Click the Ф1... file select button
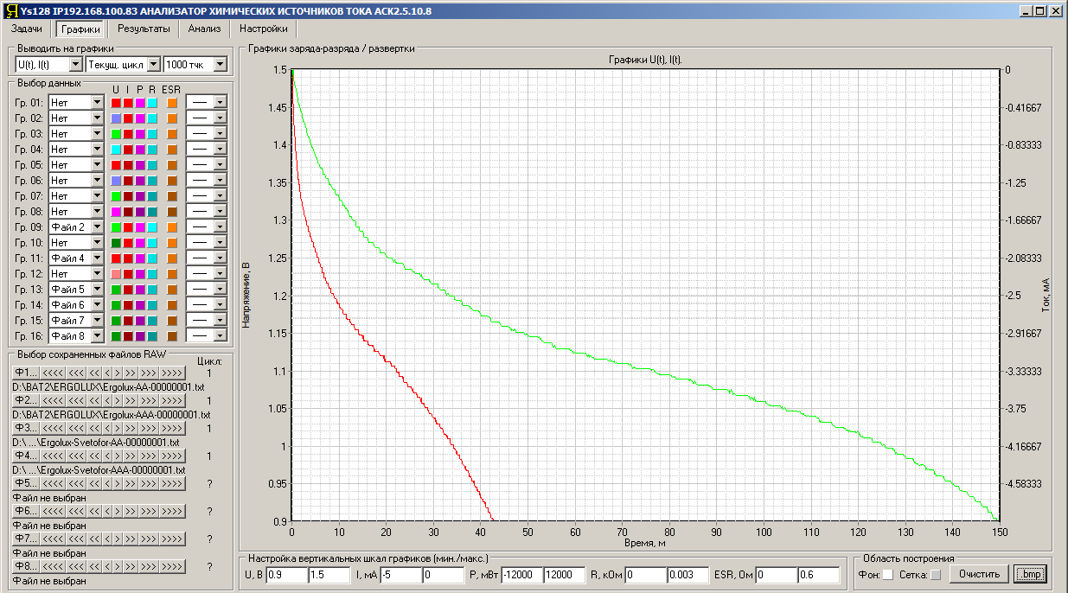Image resolution: width=1068 pixels, height=593 pixels. tap(26, 373)
